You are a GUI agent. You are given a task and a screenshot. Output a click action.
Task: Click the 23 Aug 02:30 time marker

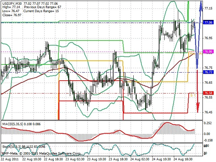(x=75, y=159)
